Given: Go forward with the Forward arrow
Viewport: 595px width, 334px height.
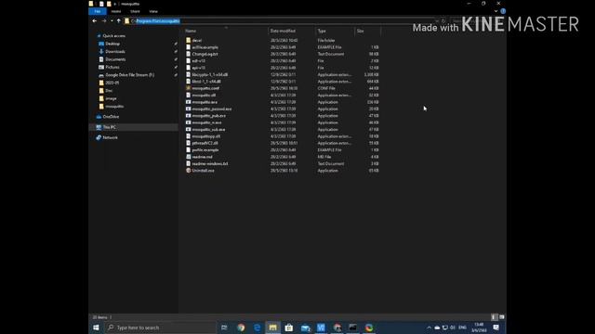Looking at the screenshot, I should (104, 20).
